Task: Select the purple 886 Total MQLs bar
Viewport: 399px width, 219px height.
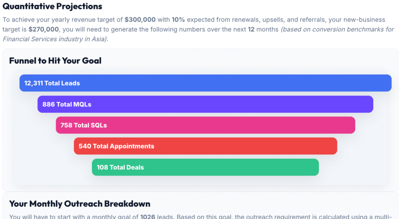Action: click(205, 104)
